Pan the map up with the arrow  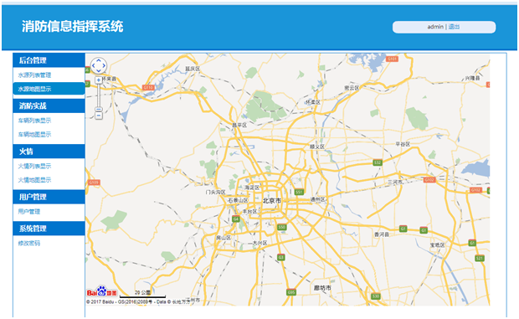click(x=99, y=60)
